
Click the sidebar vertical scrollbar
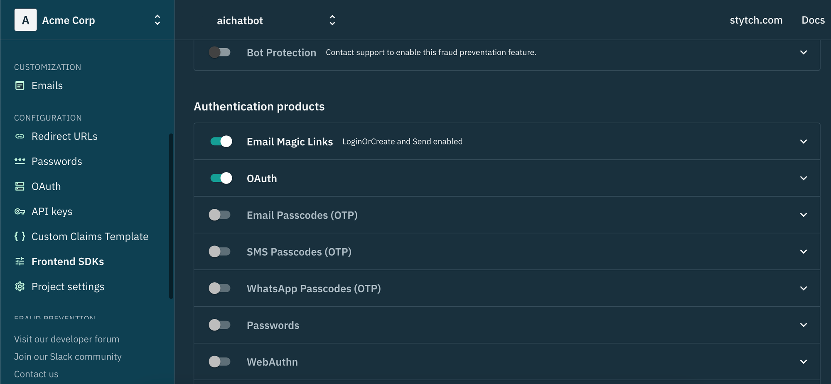[171, 216]
